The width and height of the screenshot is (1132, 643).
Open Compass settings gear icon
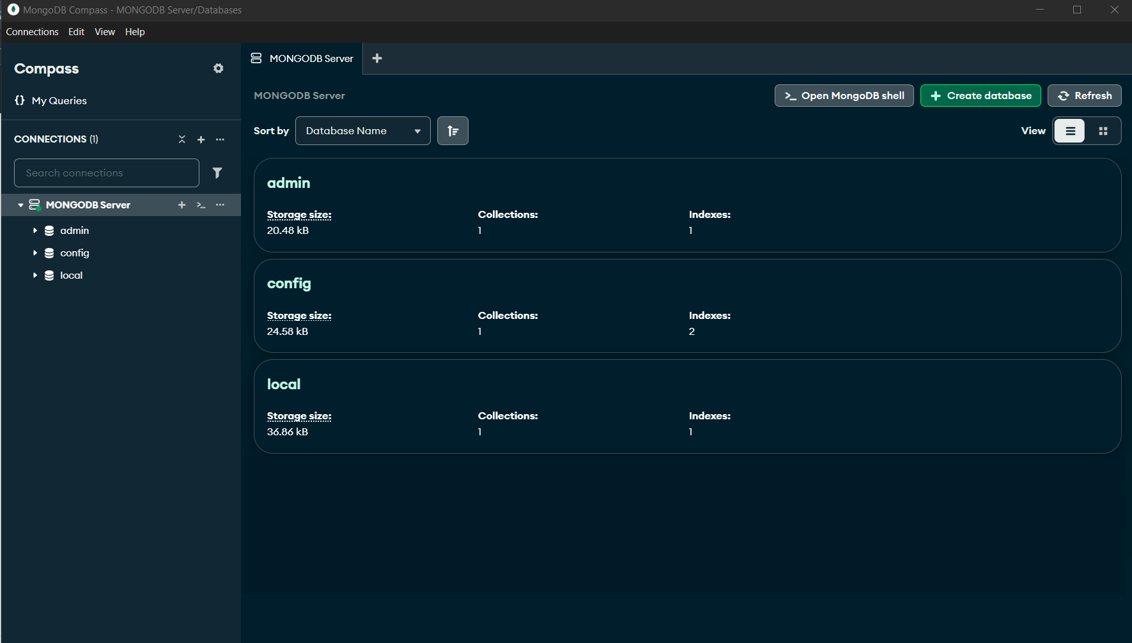click(219, 68)
